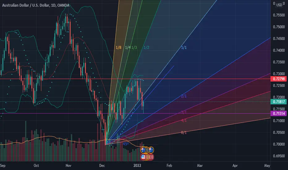Click the Oct label on the time axis
The image size is (288, 170).
tap(36, 166)
